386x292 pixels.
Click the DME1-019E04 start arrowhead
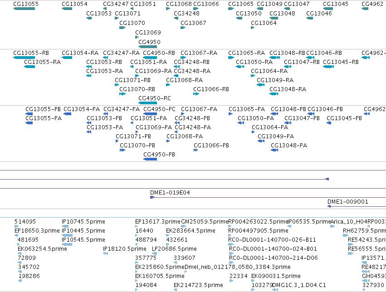(152, 197)
